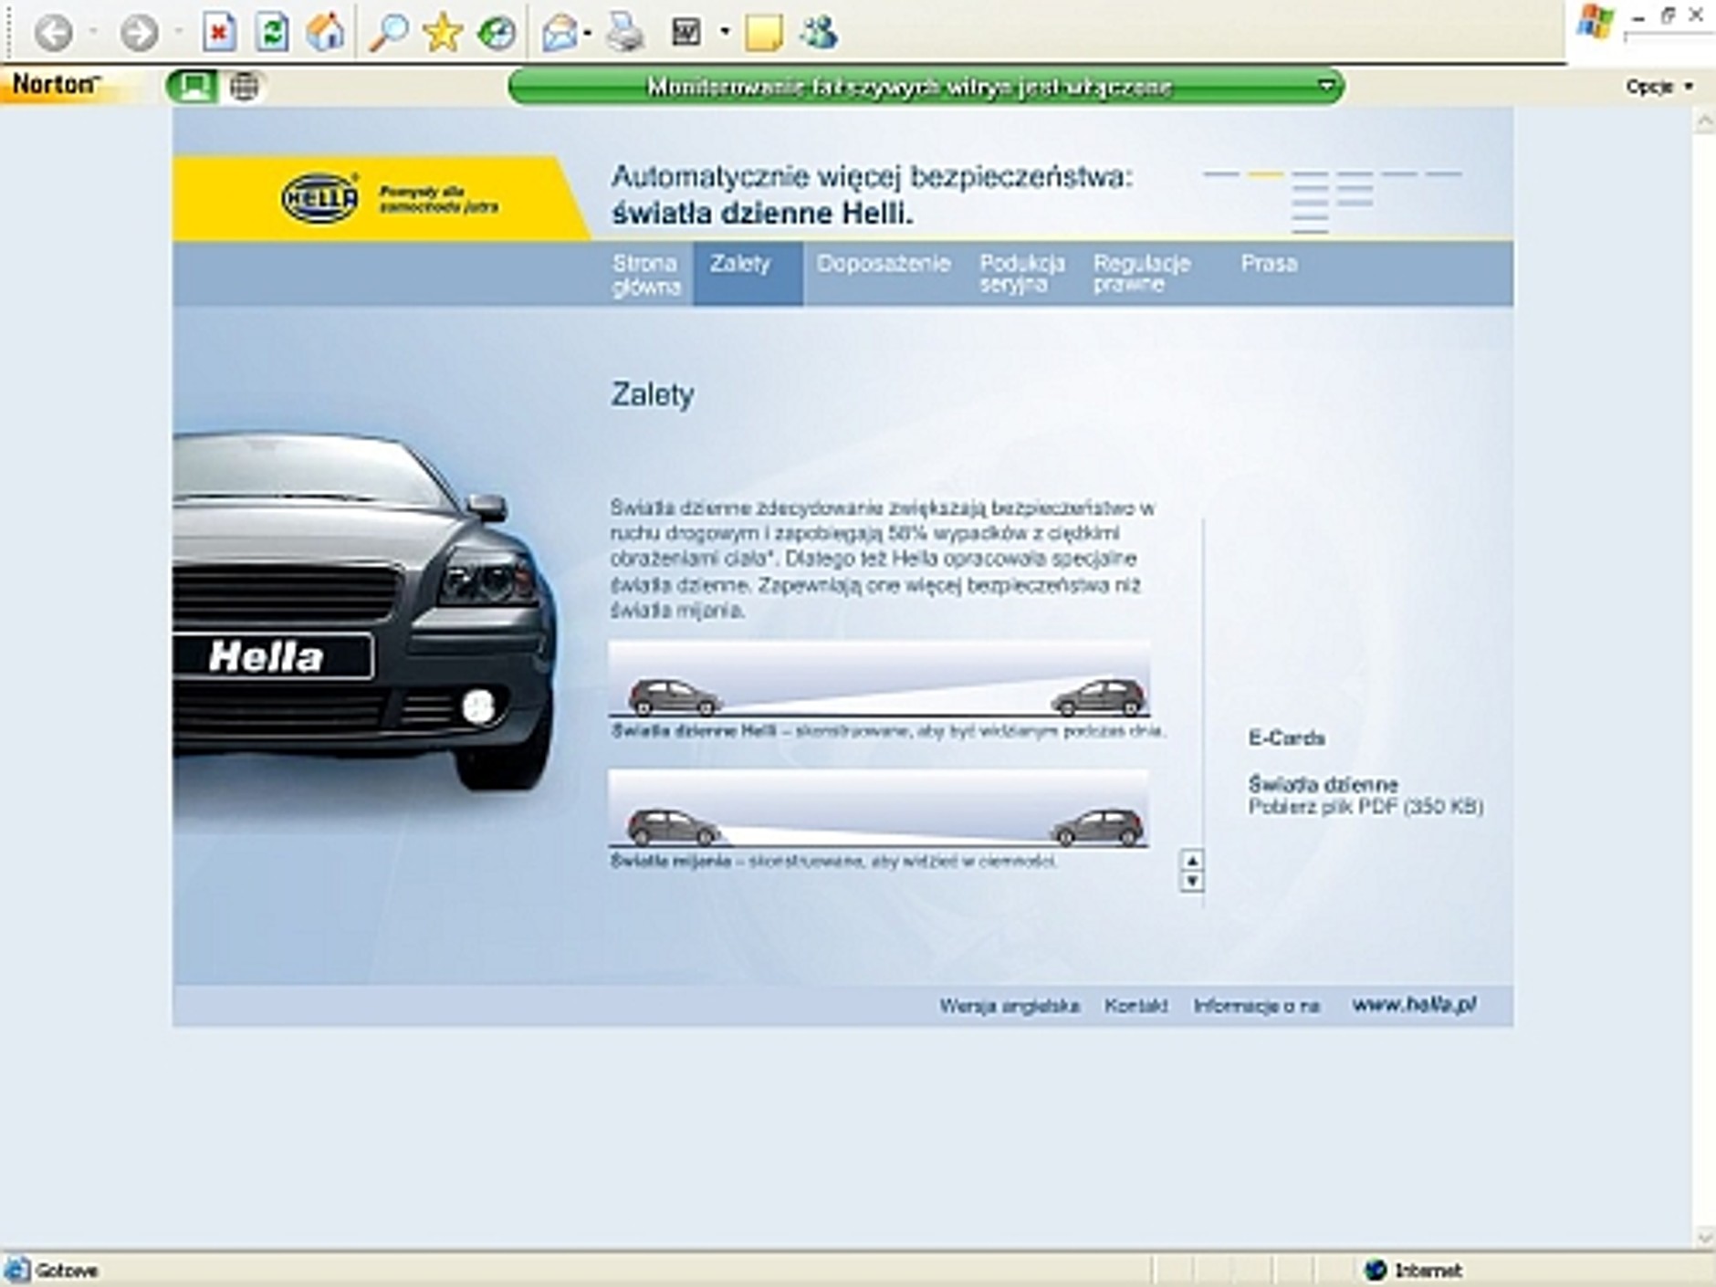Viewport: 1716px width, 1287px height.
Task: Expand the Mail icon dropdown arrow
Action: coord(588,34)
